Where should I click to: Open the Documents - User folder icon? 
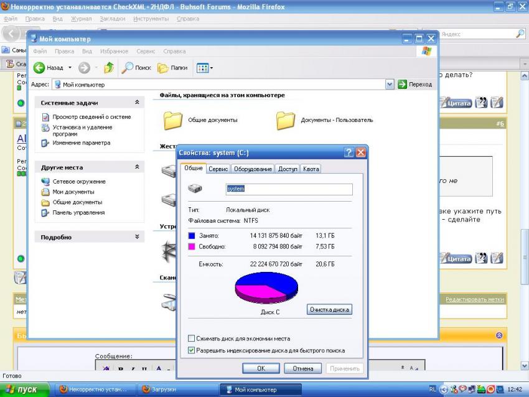pyautogui.click(x=285, y=119)
